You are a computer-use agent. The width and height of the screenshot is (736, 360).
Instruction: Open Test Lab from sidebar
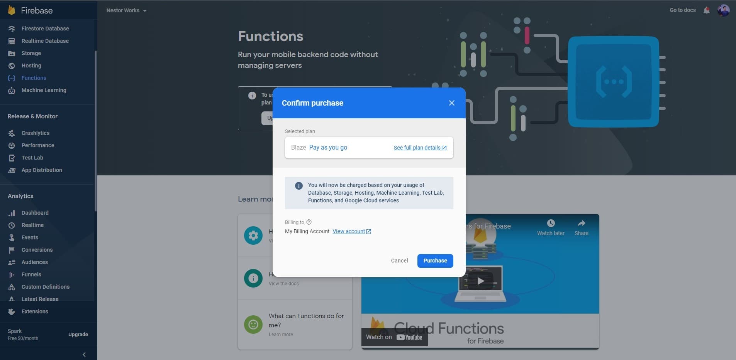(x=32, y=158)
